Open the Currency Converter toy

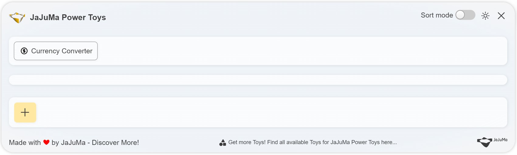pyautogui.click(x=56, y=51)
